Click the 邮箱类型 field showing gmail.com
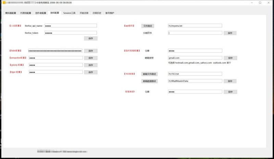The height and width of the screenshot is (159, 274). click(x=195, y=58)
